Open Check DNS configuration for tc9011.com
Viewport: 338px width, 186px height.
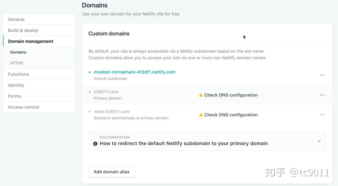[x=231, y=95]
